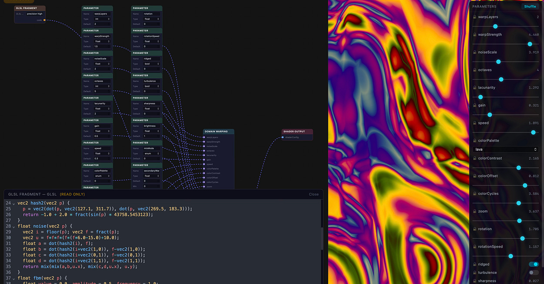Click the colorPalette input port on Domain Warping node

coord(204,168)
